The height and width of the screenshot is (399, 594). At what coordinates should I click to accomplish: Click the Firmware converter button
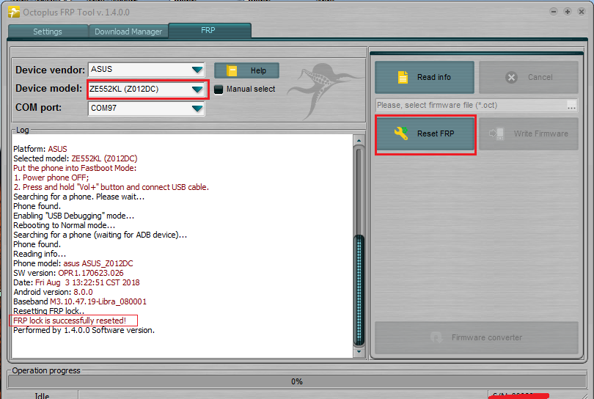point(477,337)
